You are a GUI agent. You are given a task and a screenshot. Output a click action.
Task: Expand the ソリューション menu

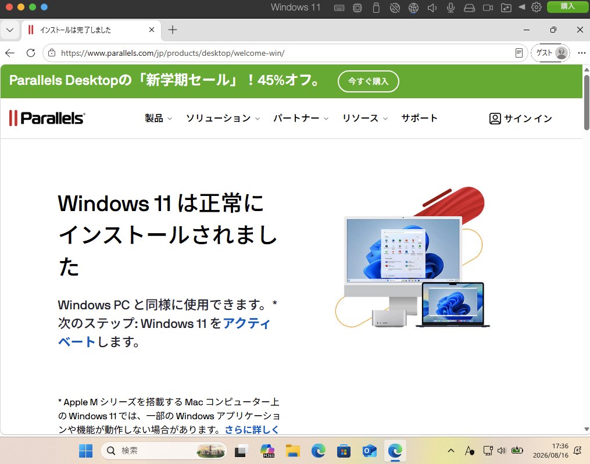click(223, 118)
